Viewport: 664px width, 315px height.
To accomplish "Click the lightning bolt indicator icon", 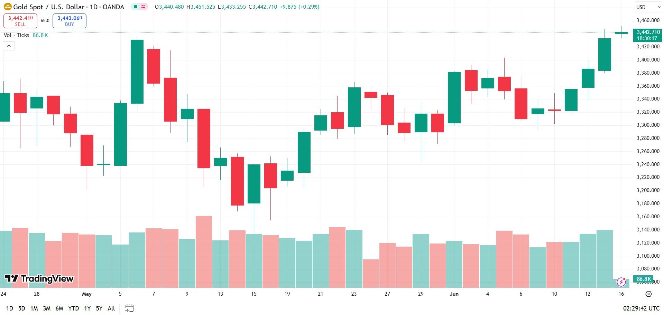I will coord(621,282).
